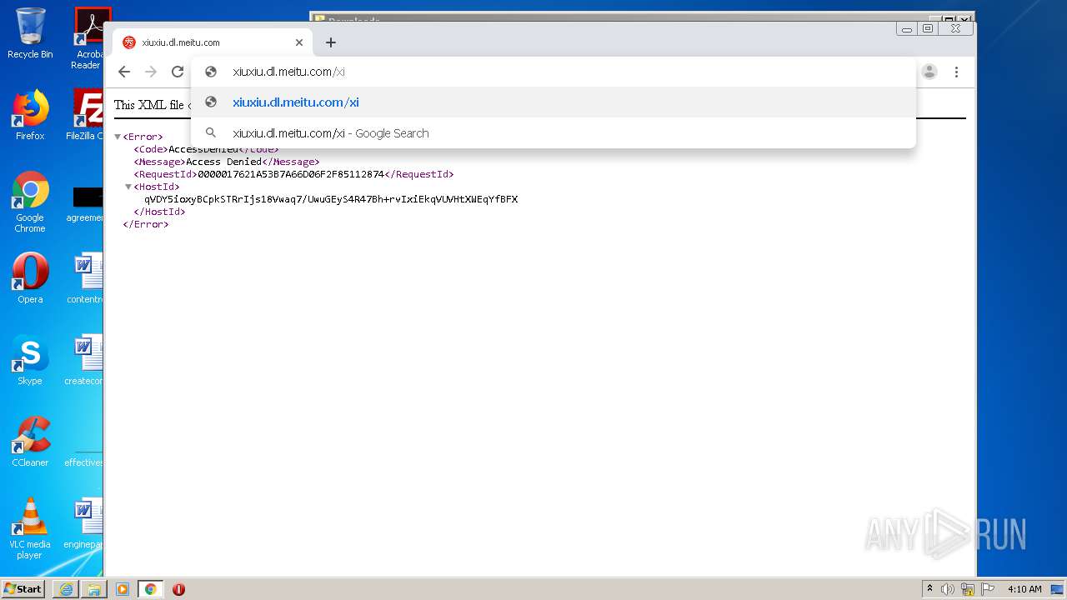This screenshot has height=600, width=1067.
Task: Open Windows Media Player from taskbar
Action: (x=123, y=589)
